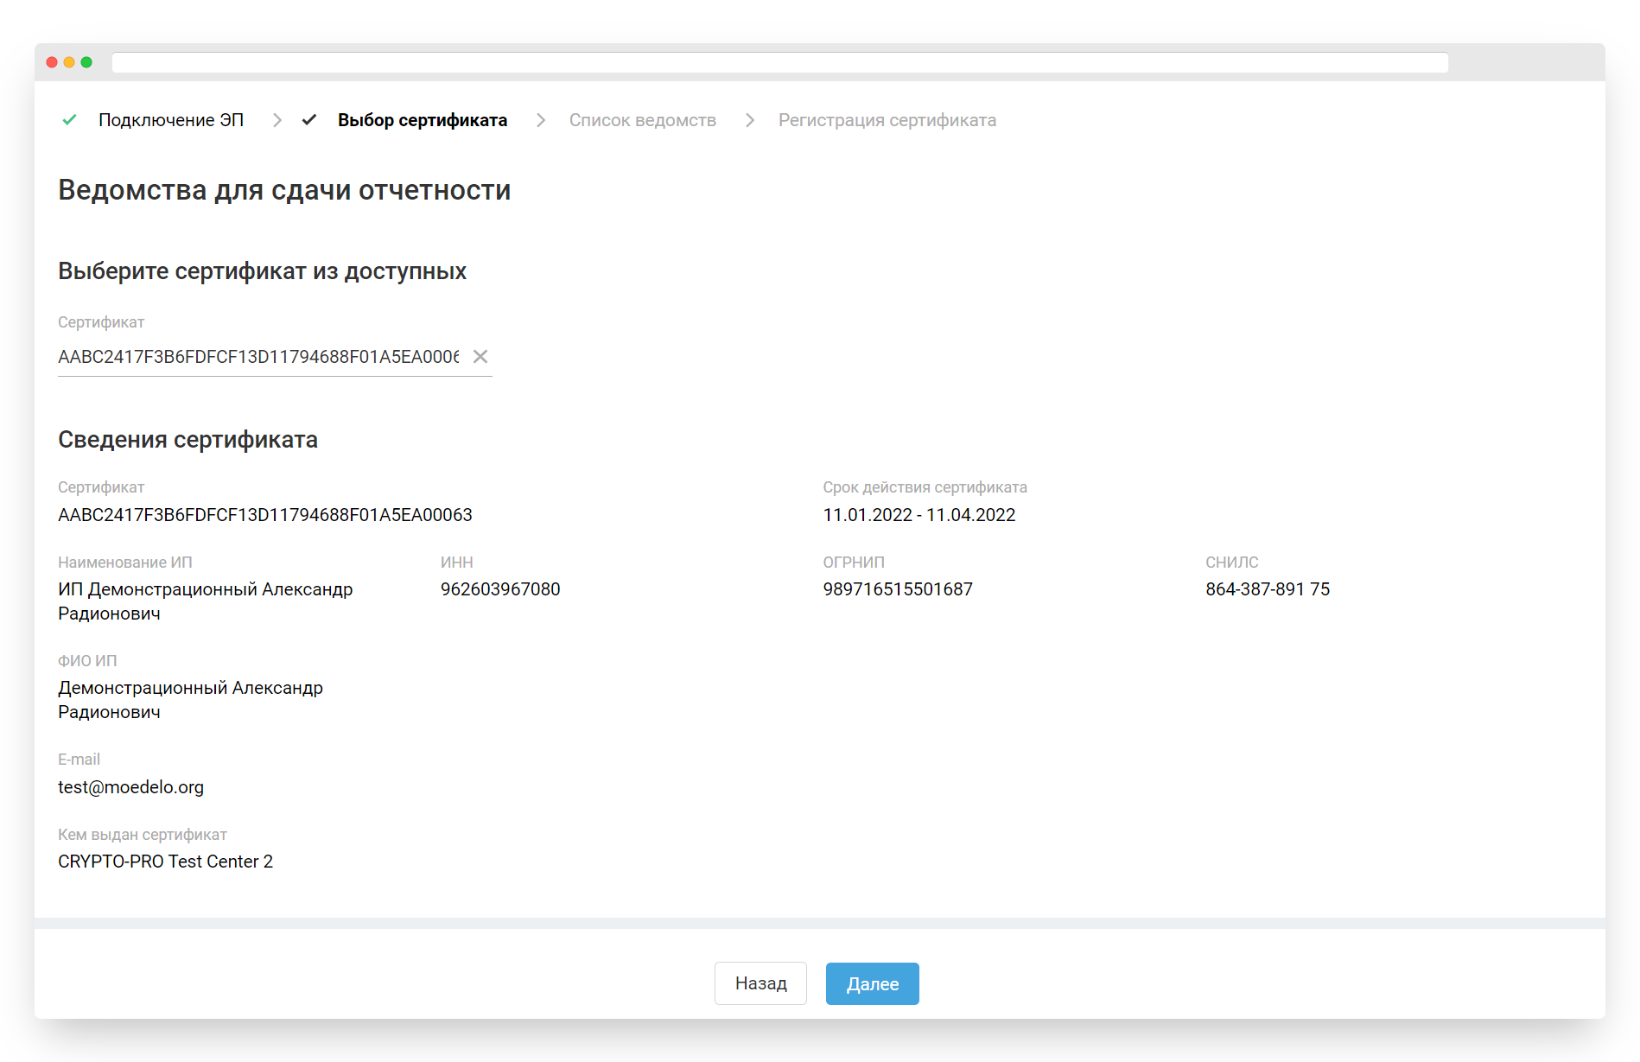
Task: Click the yellow minimize window dot
Action: [x=69, y=62]
